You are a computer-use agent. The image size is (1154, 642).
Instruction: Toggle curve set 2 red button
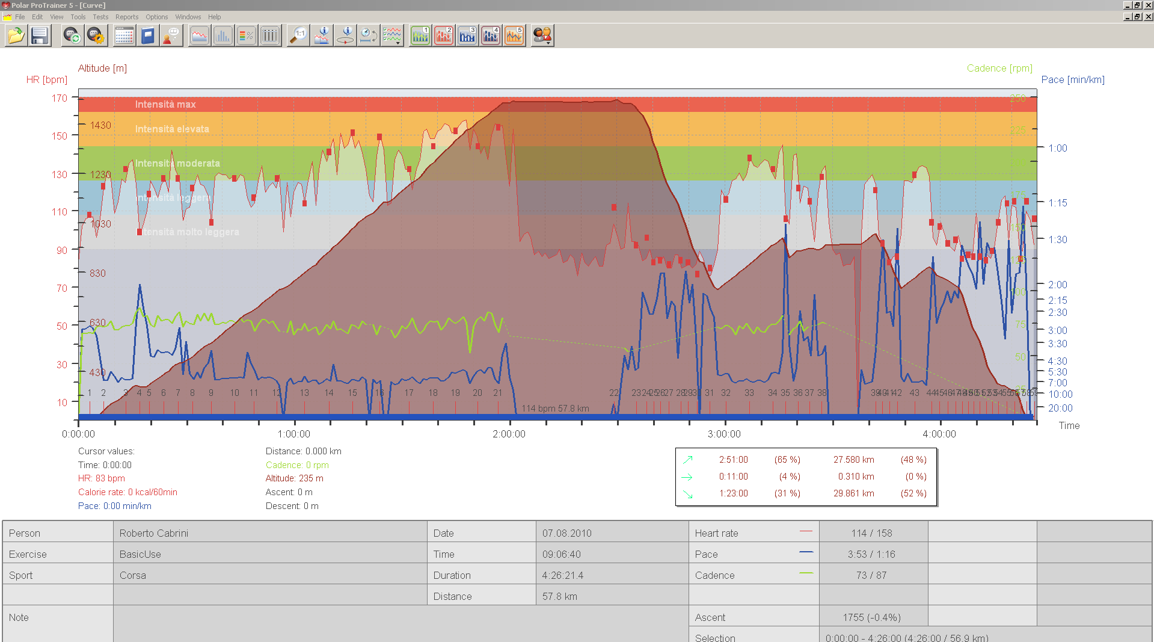444,36
